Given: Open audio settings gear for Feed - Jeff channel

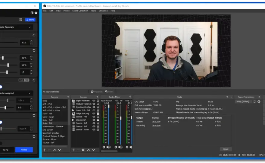Looking at the screenshot, I should (116, 147).
